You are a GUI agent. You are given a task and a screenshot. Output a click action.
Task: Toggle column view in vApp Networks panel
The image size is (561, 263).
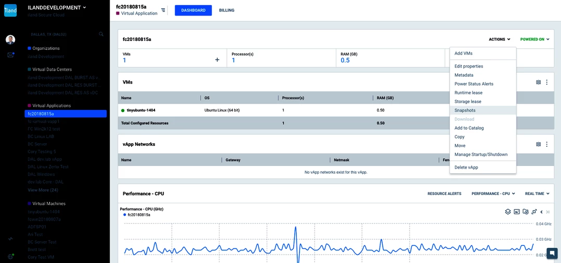[x=538, y=144]
